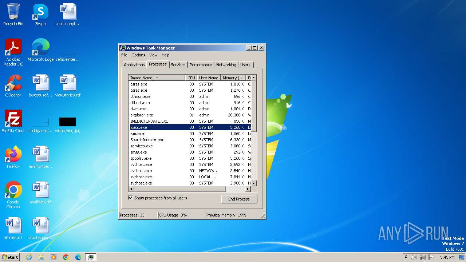Click the End Process button
The height and width of the screenshot is (262, 466).
coord(239,199)
